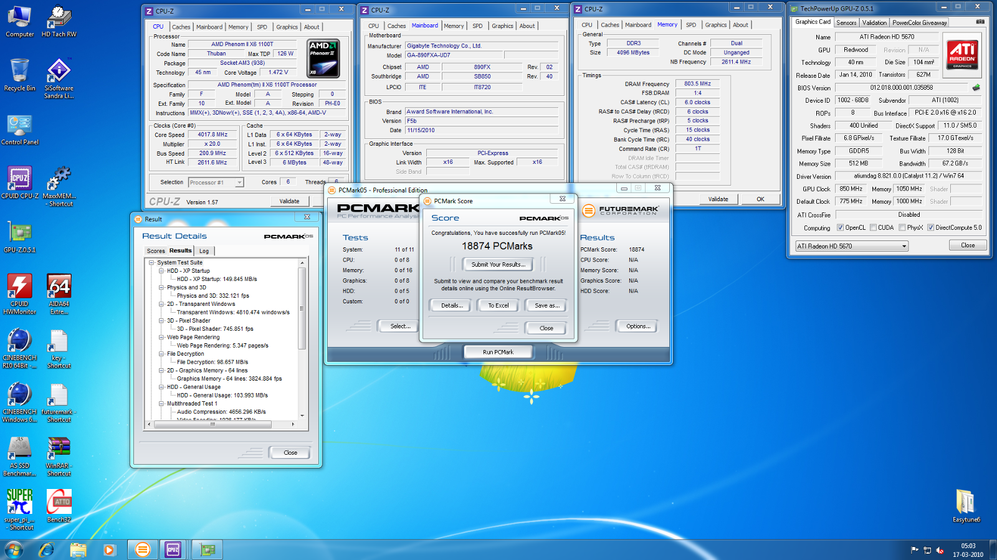This screenshot has width=997, height=560.
Task: Open Sensors tab in GPU-Z
Action: coord(846,22)
